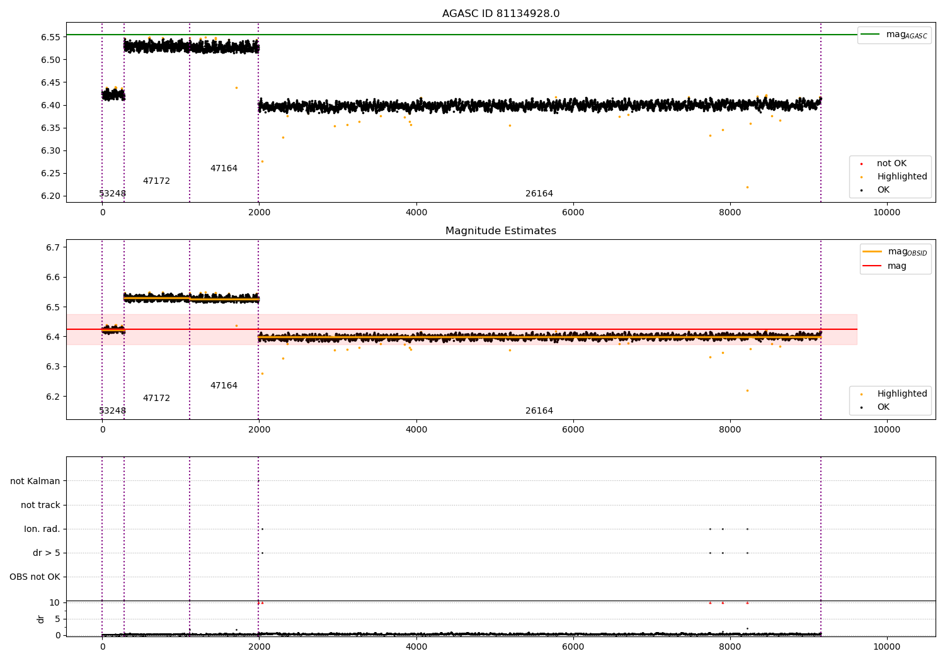Click y-axis tick 10 in bottom plot
The height and width of the screenshot is (661, 945).
click(x=55, y=603)
